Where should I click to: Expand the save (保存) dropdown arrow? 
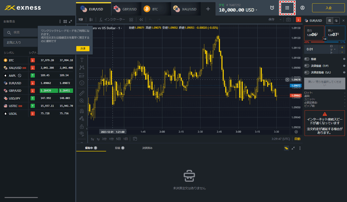pos(280,20)
